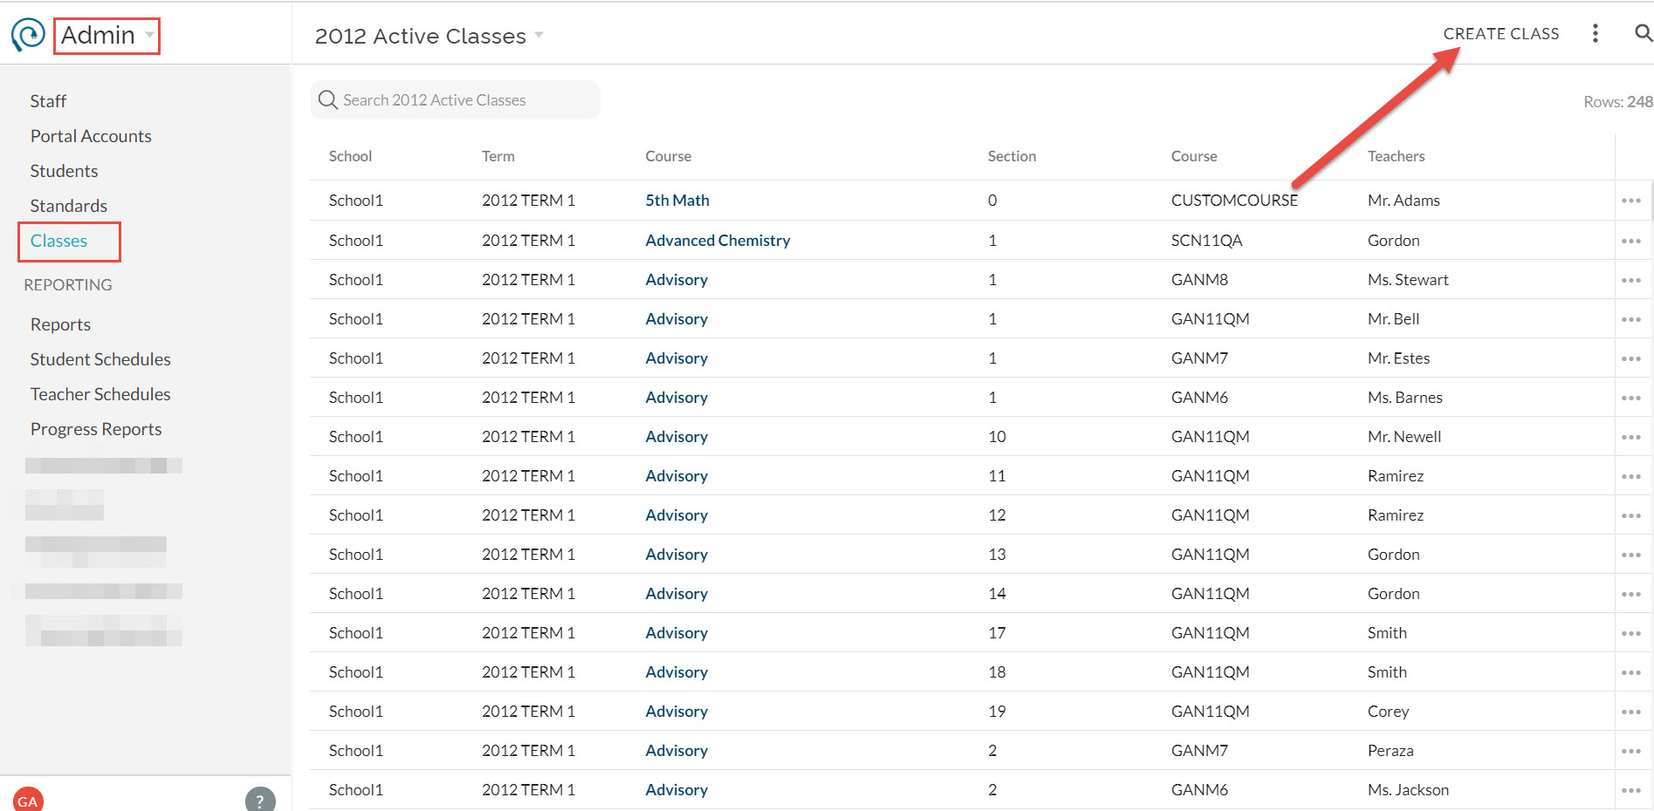Open row actions for Mr. Bell's Advisory
Viewport: 1654px width, 811px height.
[1630, 319]
